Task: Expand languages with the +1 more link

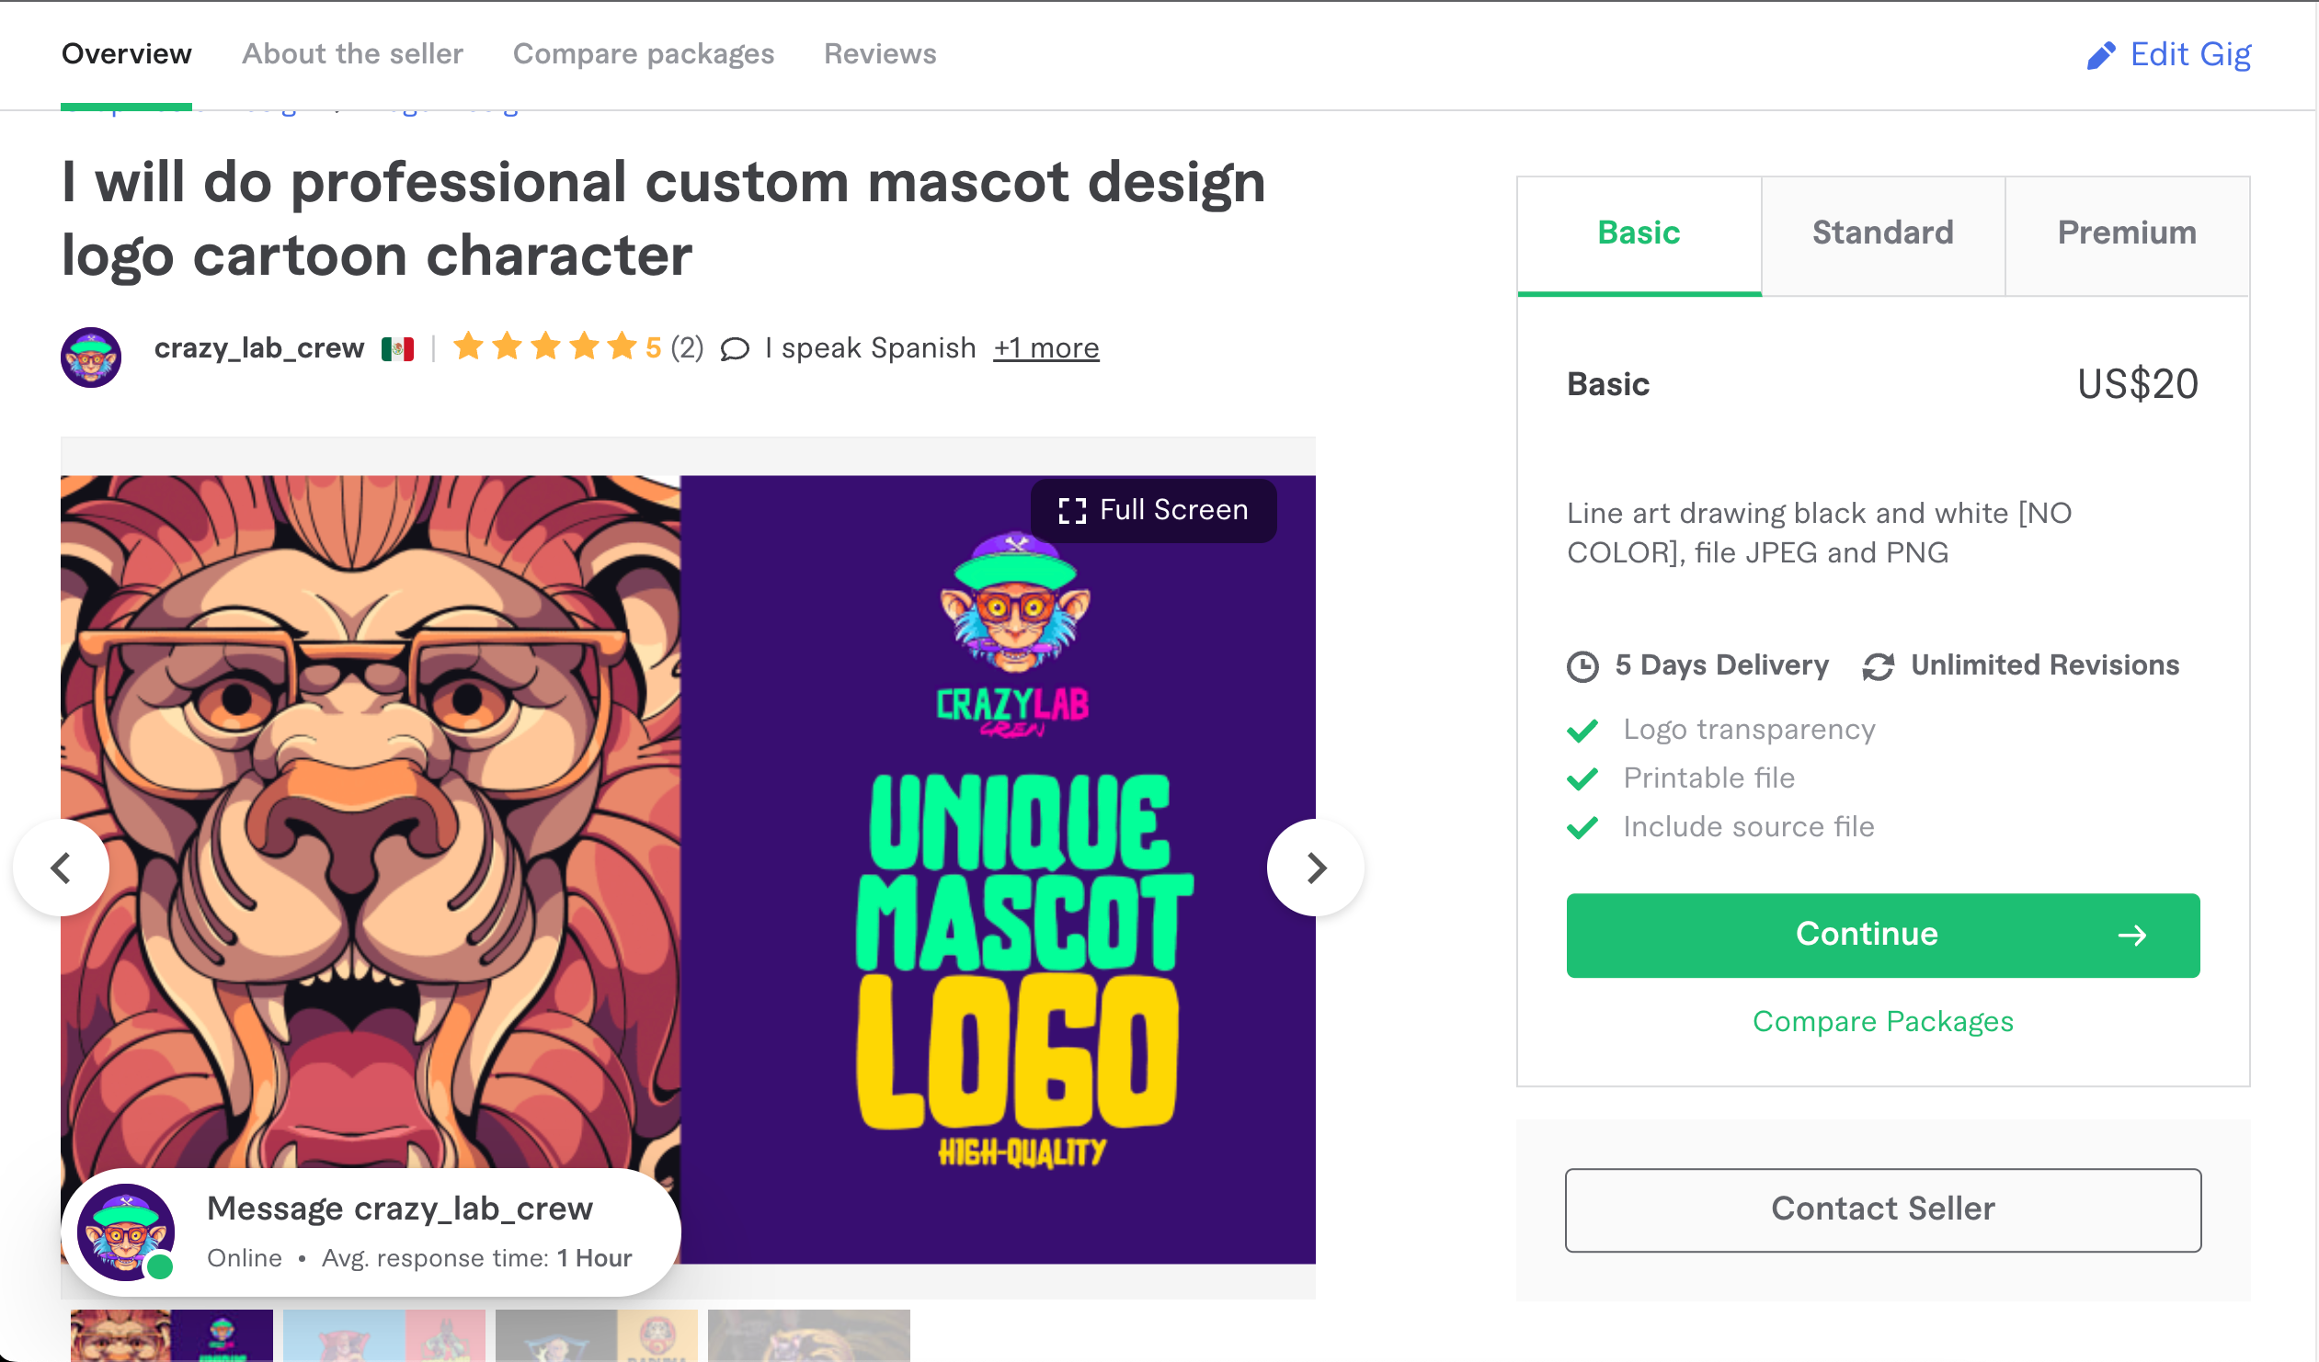Action: tap(1045, 347)
